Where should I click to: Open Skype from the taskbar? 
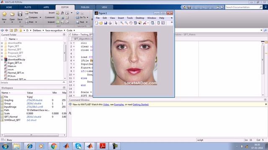point(78,146)
